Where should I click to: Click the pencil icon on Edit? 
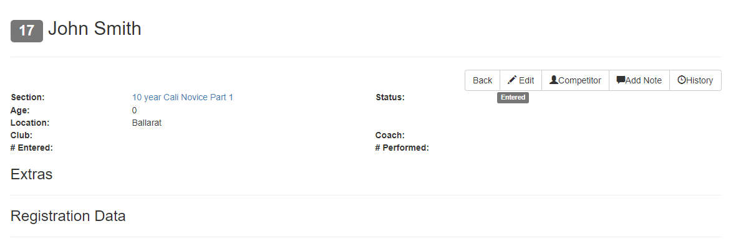(512, 80)
